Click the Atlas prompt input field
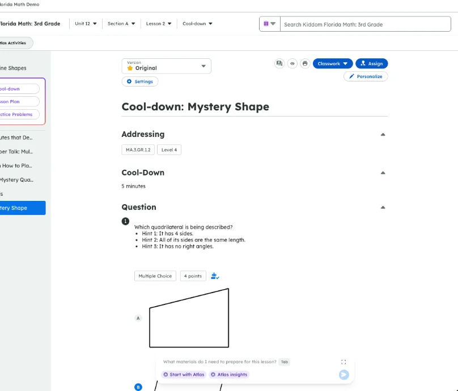Viewport: 458px width, 391px height. (x=219, y=362)
